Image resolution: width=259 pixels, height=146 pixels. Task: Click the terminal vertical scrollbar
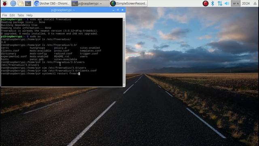click(124, 52)
